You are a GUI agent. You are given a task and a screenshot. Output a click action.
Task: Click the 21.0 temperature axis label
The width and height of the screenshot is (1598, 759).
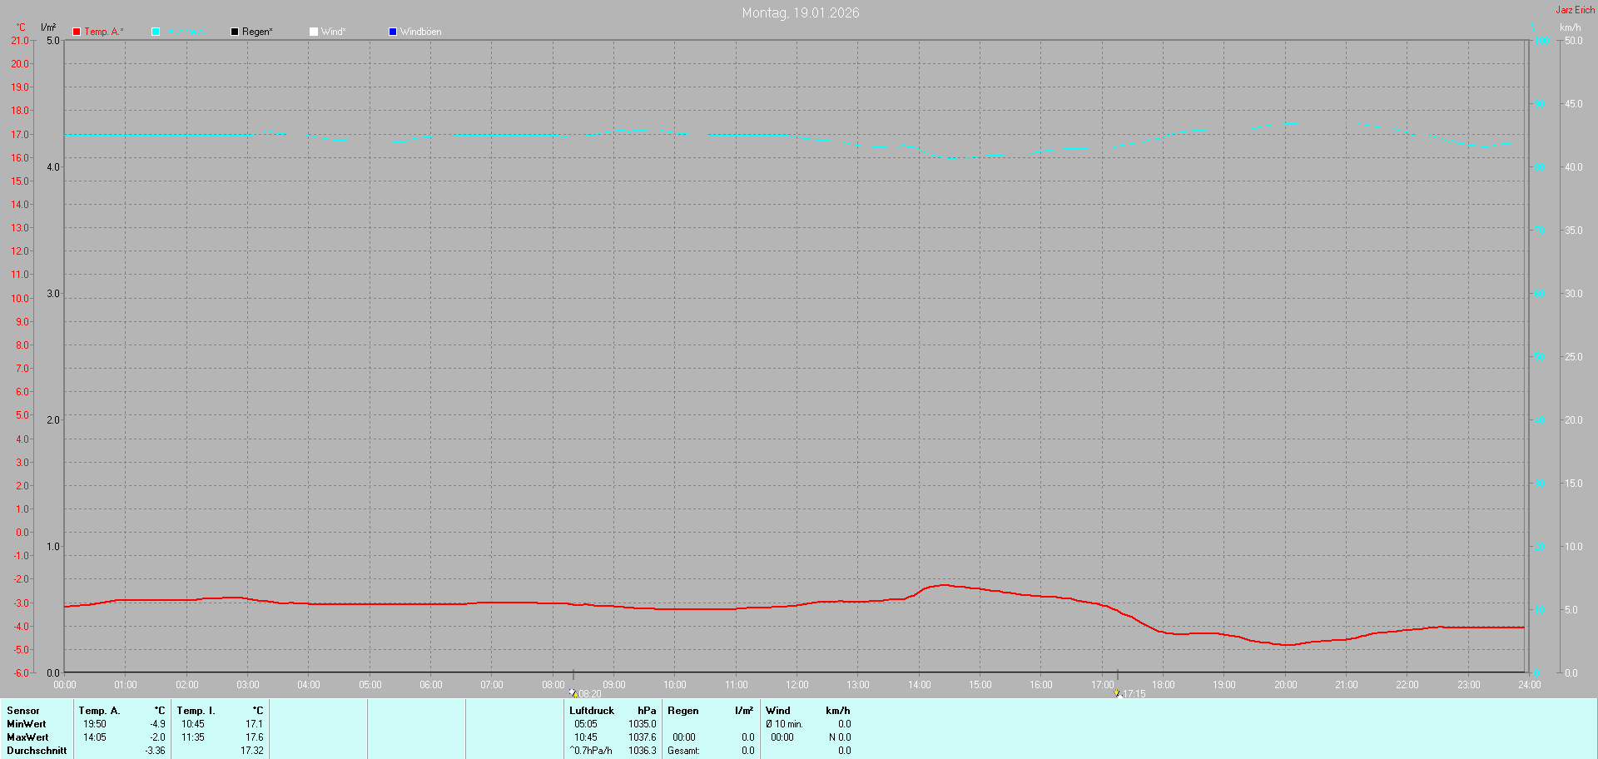[x=20, y=41]
